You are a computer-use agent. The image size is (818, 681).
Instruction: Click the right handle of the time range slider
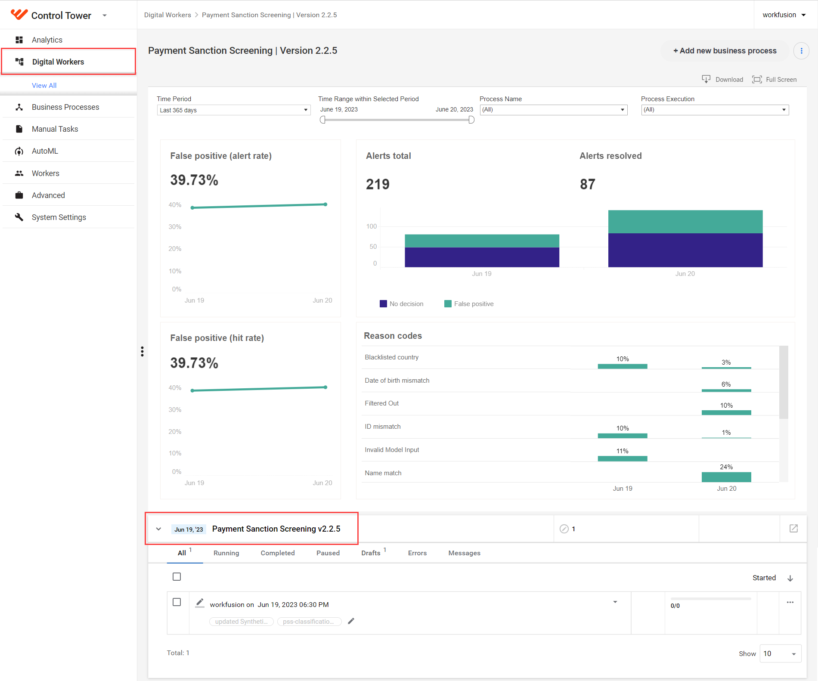(x=471, y=120)
